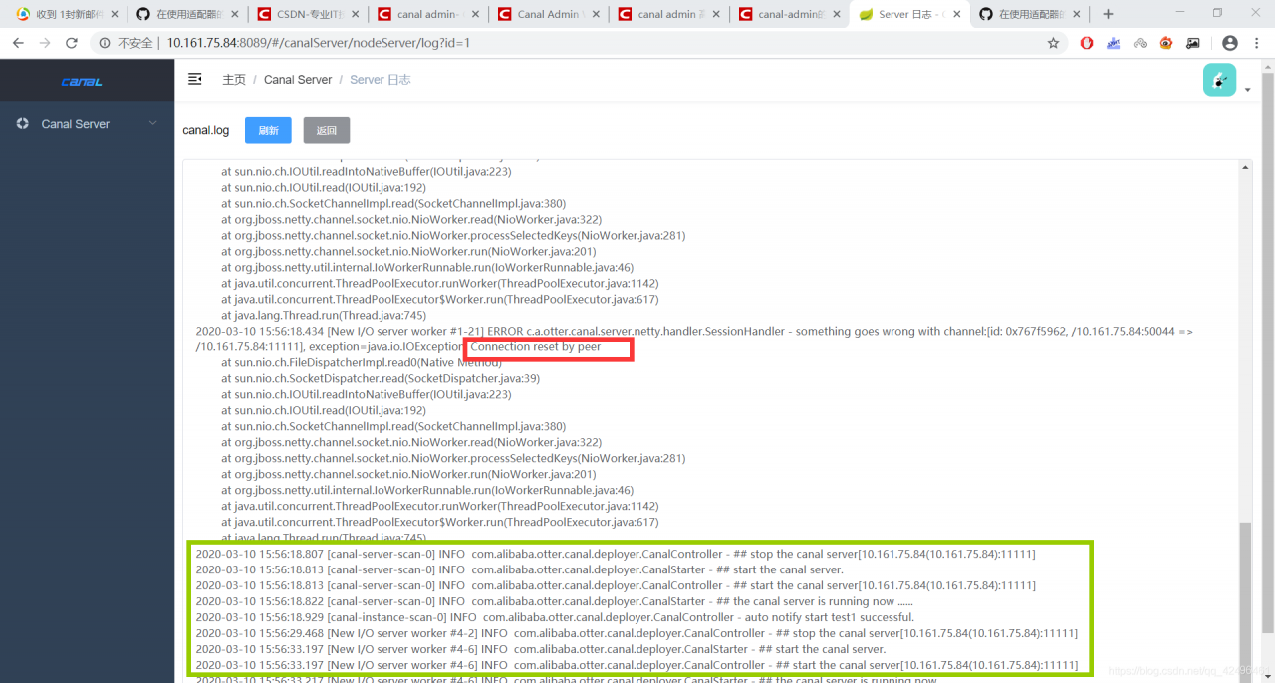Close the Server 日志 tab
The width and height of the screenshot is (1275, 683).
(956, 15)
